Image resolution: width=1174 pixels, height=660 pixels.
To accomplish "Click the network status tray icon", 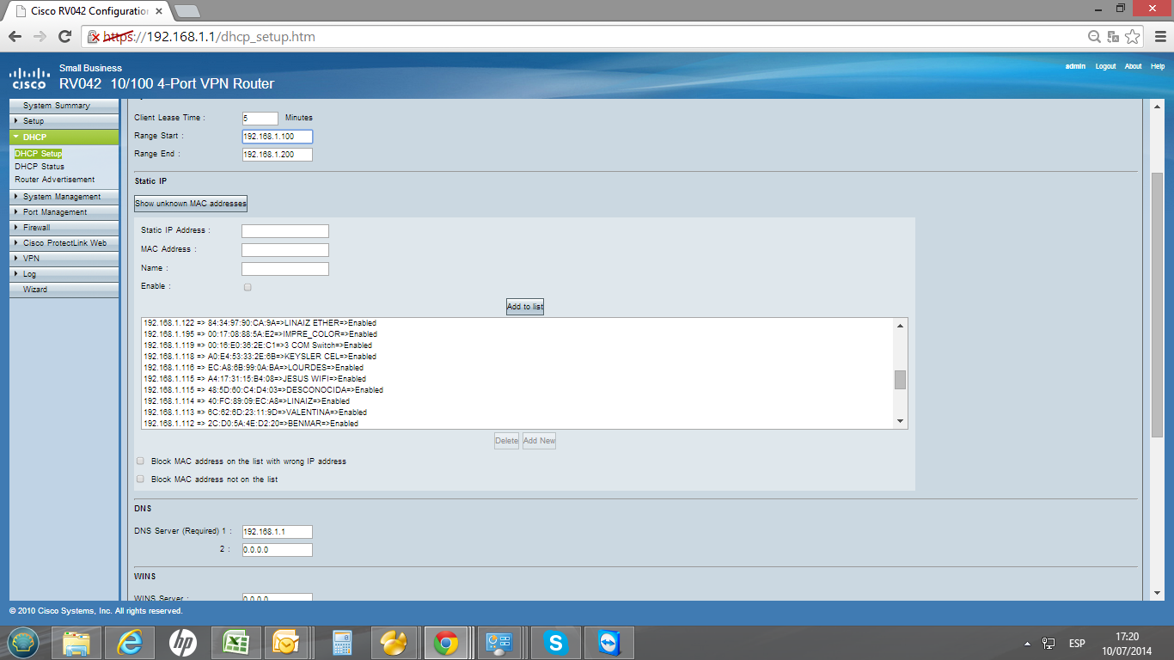I will coord(1049,643).
